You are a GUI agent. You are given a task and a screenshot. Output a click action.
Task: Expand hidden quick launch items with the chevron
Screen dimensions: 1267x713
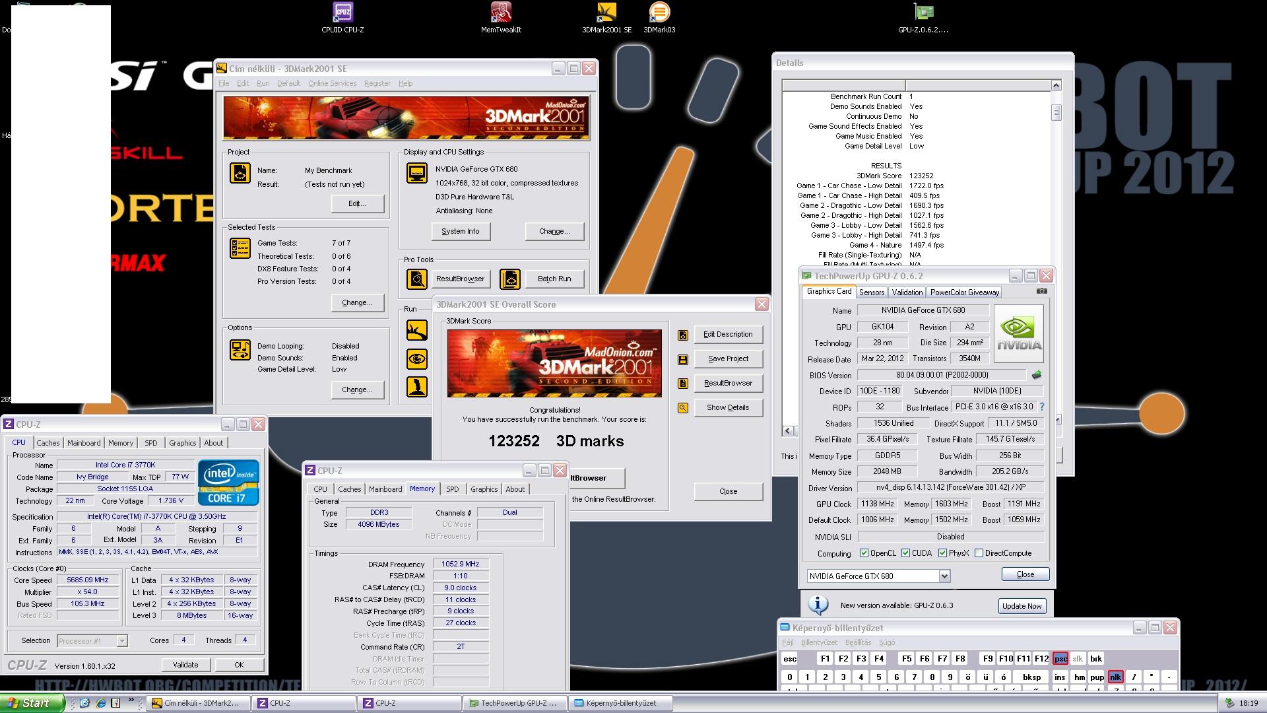[131, 700]
